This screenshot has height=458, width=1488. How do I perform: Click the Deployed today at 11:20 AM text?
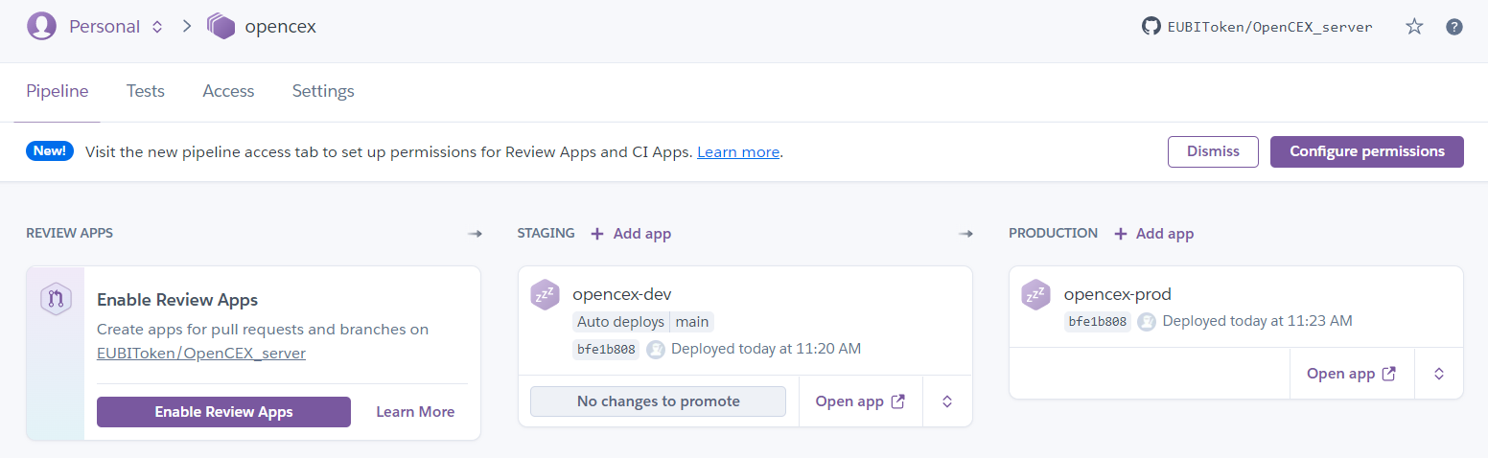tap(766, 349)
